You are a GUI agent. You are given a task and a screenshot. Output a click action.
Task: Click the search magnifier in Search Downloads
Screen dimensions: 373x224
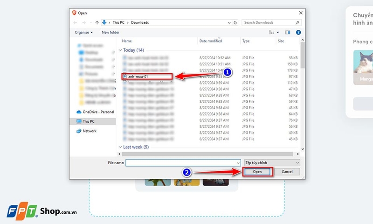[297, 22]
